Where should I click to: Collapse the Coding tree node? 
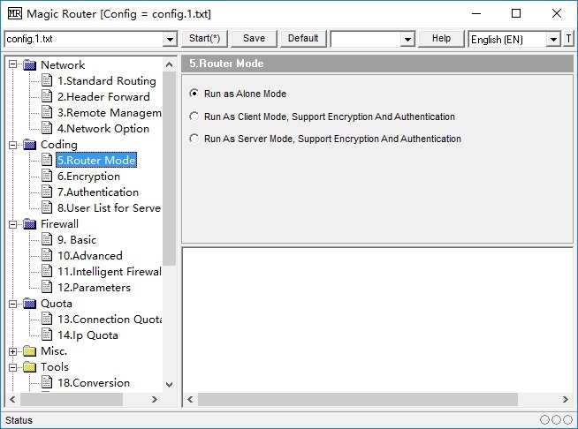point(13,145)
